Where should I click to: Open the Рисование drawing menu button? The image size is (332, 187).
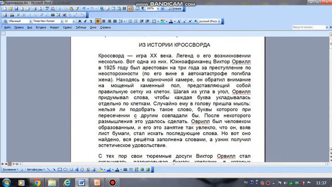(10, 169)
